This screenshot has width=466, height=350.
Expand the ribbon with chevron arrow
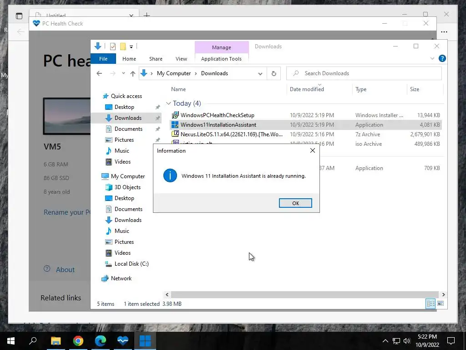tap(432, 59)
